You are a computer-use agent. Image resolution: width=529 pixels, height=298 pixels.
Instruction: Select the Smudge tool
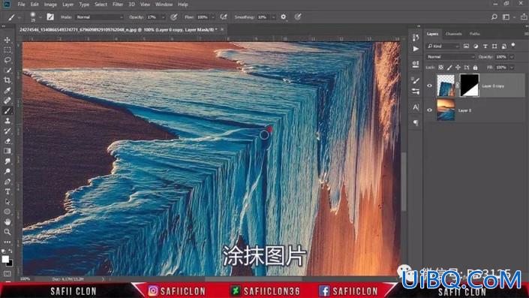point(7,161)
